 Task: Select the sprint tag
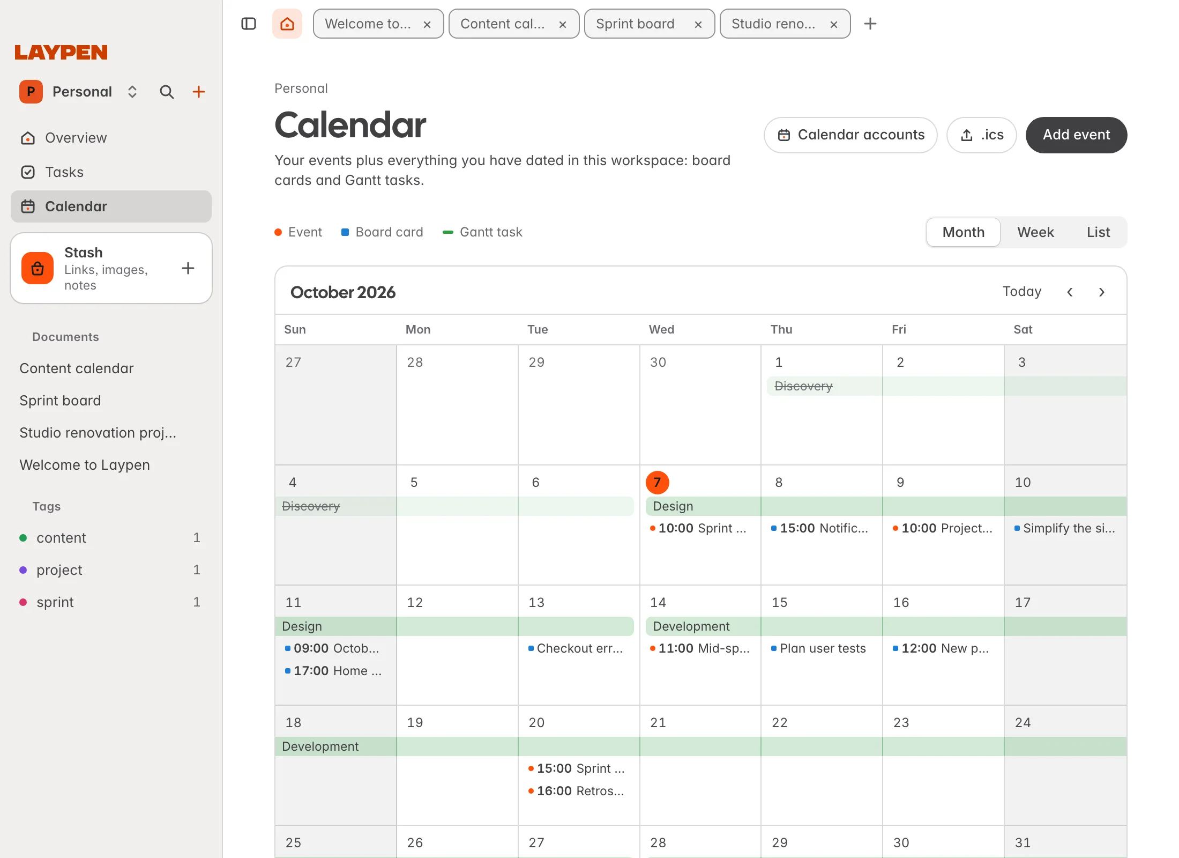click(111, 602)
